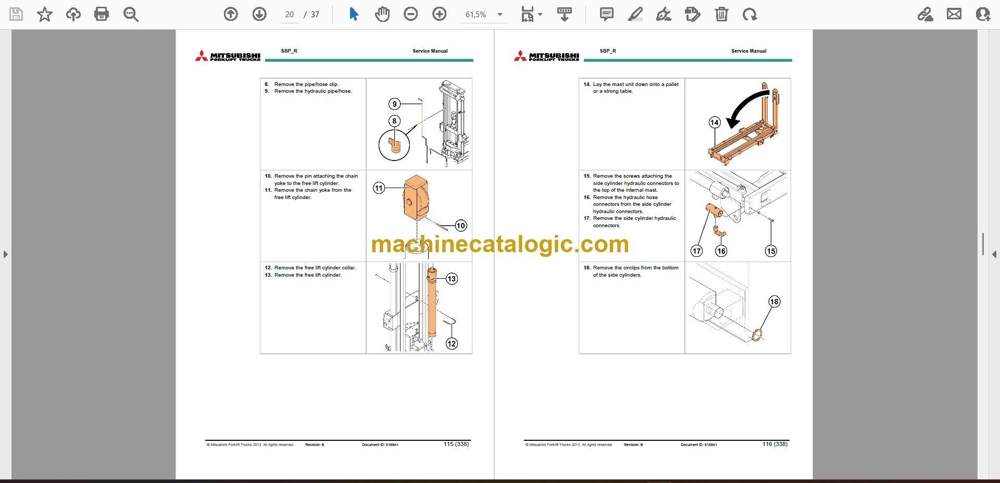1000x483 pixels.
Task: Click total pages label '37'
Action: (315, 15)
